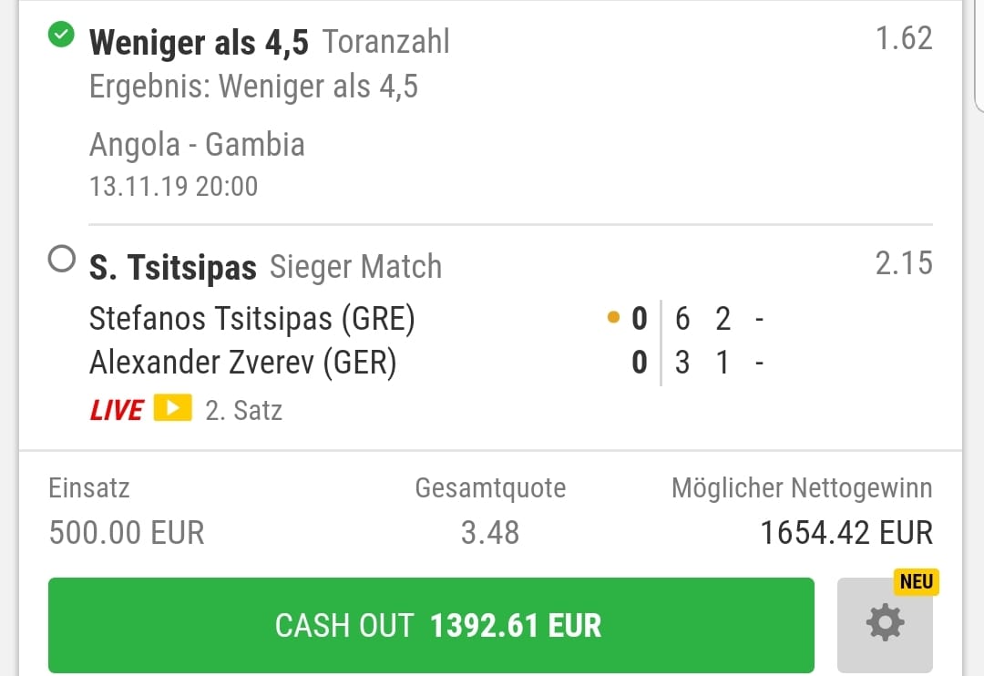
Task: Click the orange serve indicator dot
Action: click(x=613, y=319)
